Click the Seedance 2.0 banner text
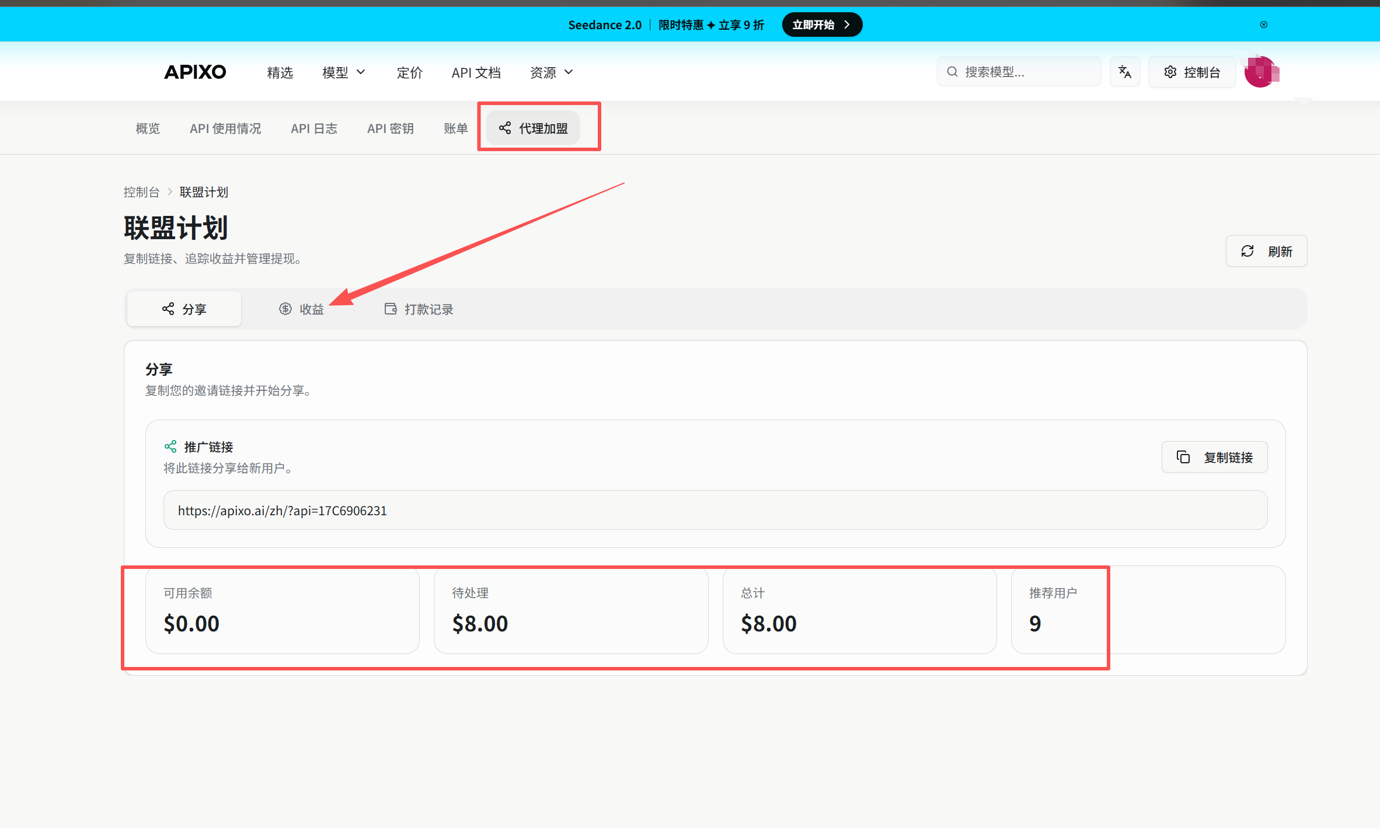Screen dimensions: 1380x828 tap(605, 25)
